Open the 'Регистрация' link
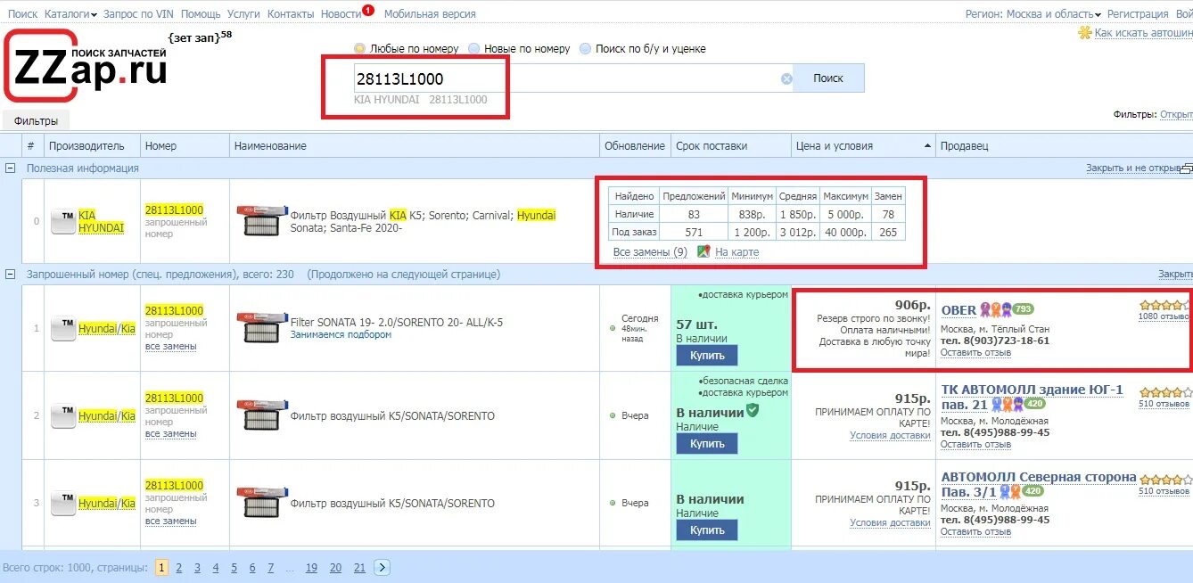1193x583 pixels. [x=1138, y=14]
